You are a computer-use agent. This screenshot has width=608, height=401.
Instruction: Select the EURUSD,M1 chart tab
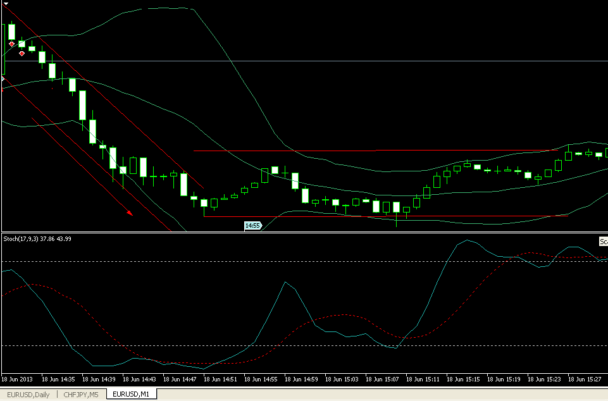tap(131, 395)
